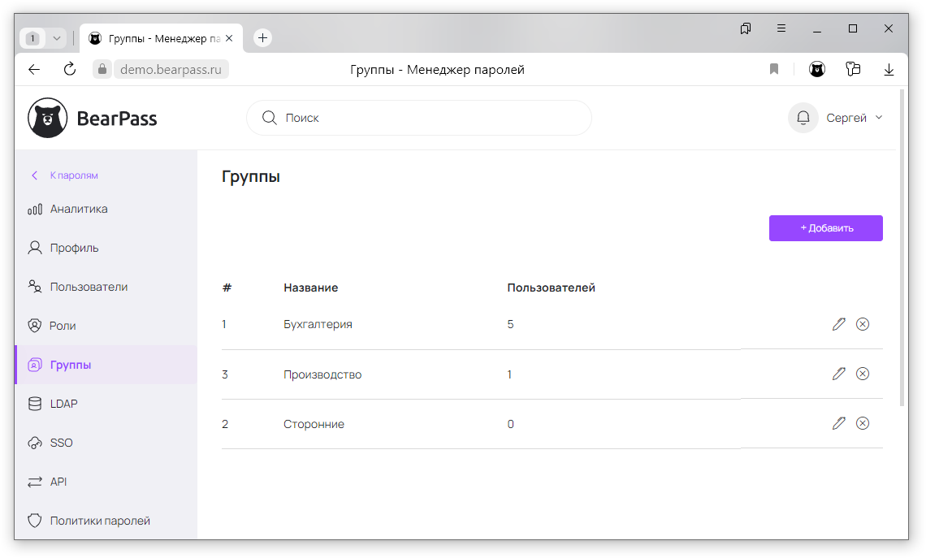Go to Пользователи section
This screenshot has width=926, height=558.
(88, 287)
